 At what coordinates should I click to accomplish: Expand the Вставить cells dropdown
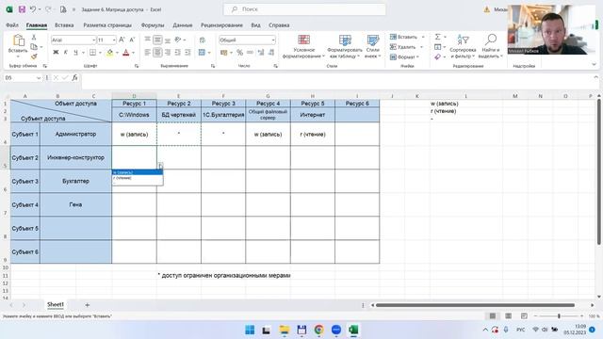coord(423,37)
